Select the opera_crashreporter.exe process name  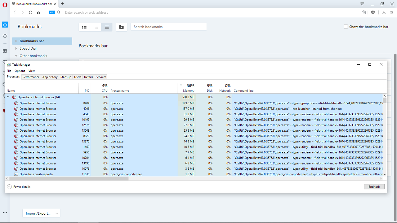point(126,174)
